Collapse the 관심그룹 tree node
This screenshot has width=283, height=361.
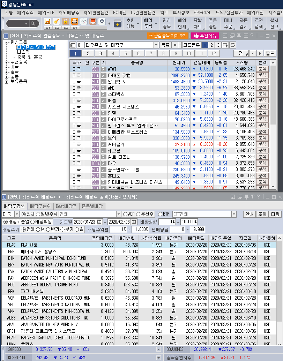coord(6,42)
